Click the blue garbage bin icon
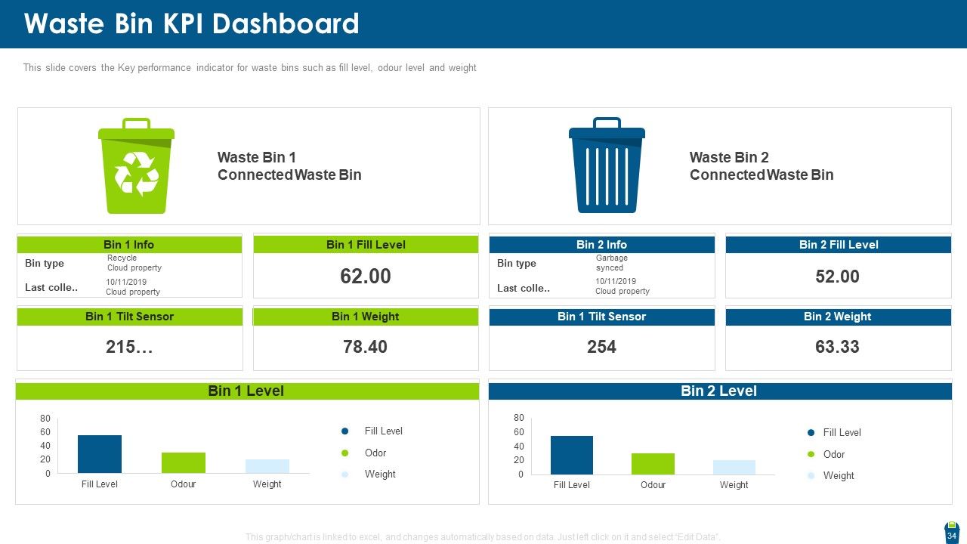The image size is (967, 544). pos(607,165)
